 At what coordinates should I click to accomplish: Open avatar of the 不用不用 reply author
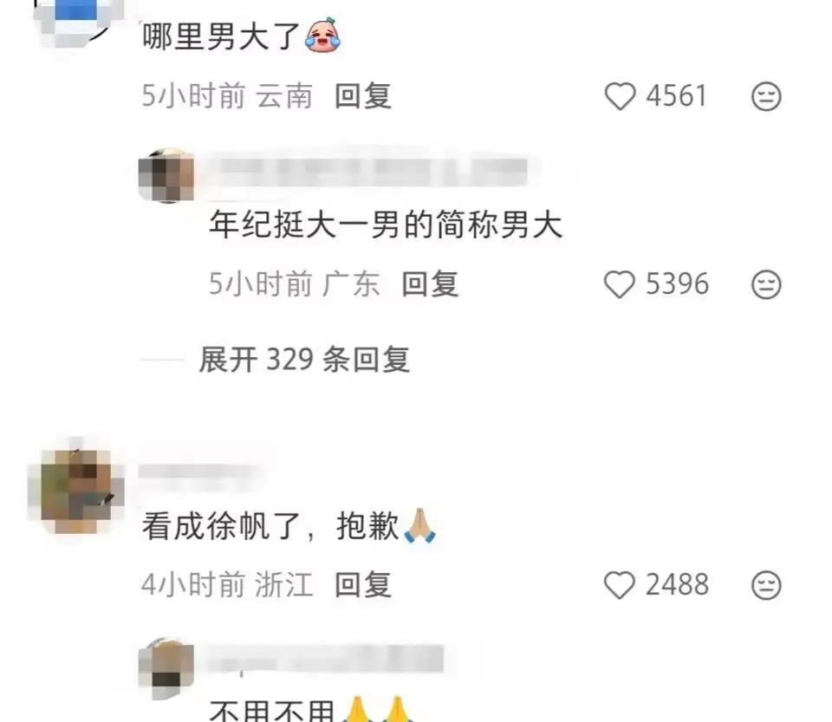coord(166,667)
